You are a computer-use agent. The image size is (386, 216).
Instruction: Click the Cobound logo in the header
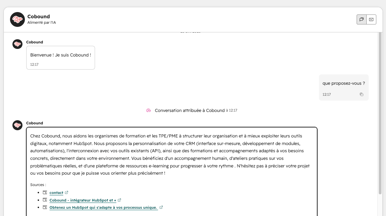(17, 19)
